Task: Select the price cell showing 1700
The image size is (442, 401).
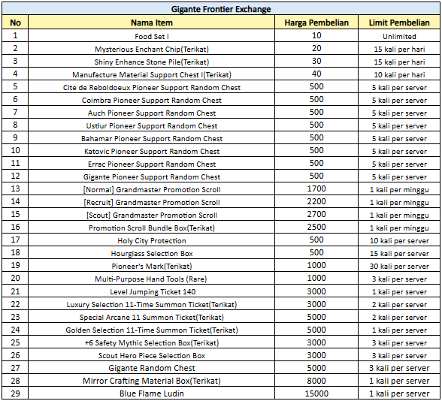Action: [x=316, y=189]
